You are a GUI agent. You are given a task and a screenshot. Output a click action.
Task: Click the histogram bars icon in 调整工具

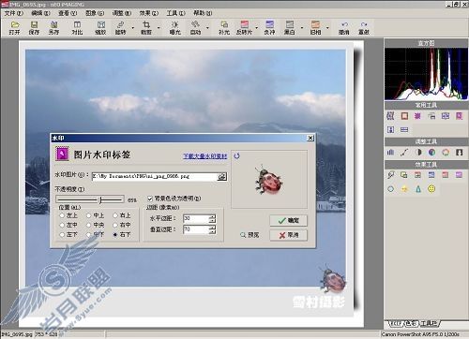tap(390, 153)
